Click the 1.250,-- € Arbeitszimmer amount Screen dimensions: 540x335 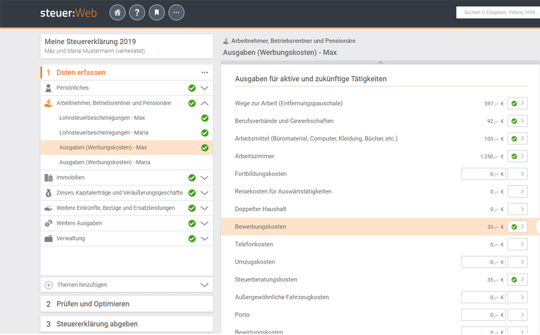coord(492,156)
